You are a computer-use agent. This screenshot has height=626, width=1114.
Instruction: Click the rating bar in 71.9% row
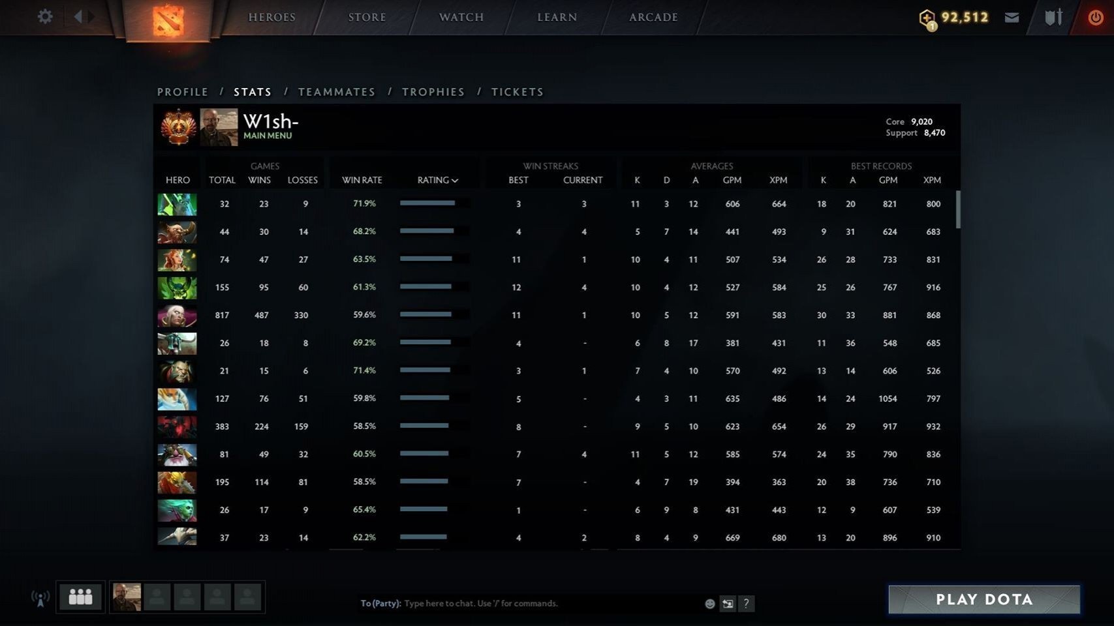point(434,203)
